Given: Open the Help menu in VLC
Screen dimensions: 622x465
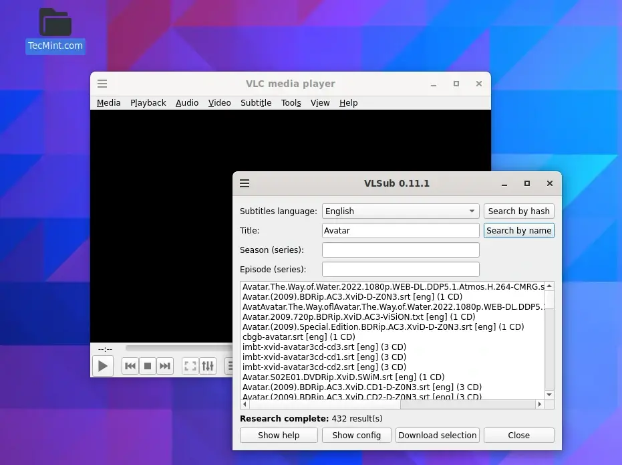Looking at the screenshot, I should click(x=348, y=103).
